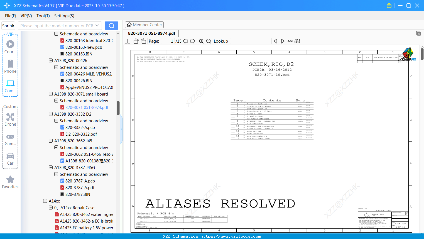Image resolution: width=424 pixels, height=239 pixels.
Task: Open the Courses video section
Action: [x=10, y=47]
